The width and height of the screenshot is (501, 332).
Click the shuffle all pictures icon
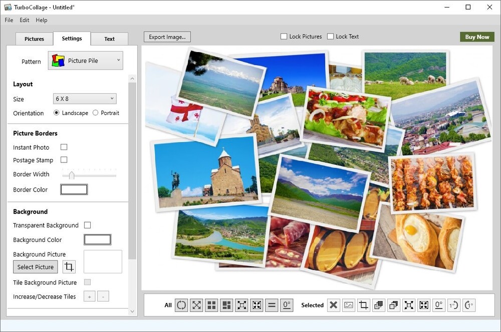[x=181, y=305]
